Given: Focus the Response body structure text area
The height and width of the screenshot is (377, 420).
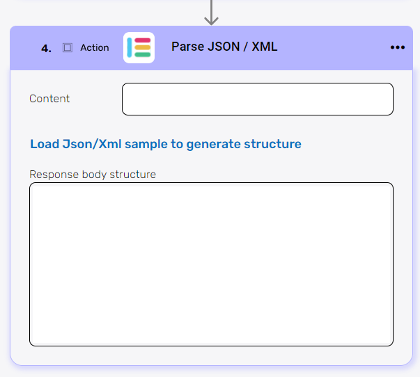Looking at the screenshot, I should [x=211, y=264].
